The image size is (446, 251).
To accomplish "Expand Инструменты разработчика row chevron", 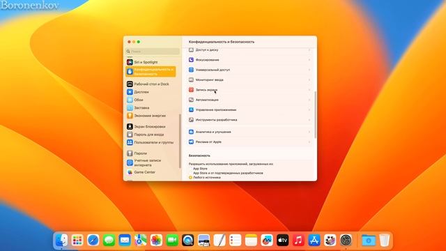I will 309,120.
